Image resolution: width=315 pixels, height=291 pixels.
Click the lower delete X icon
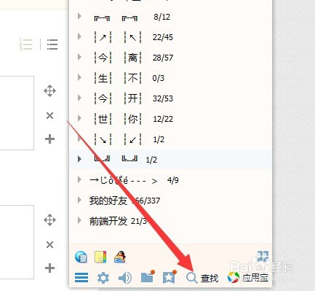point(49,244)
